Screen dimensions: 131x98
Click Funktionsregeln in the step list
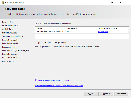[9, 47]
